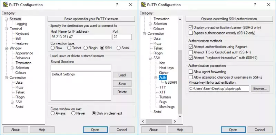Collapse the SSH node in right tree
The width and height of the screenshot is (276, 135).
point(150,58)
